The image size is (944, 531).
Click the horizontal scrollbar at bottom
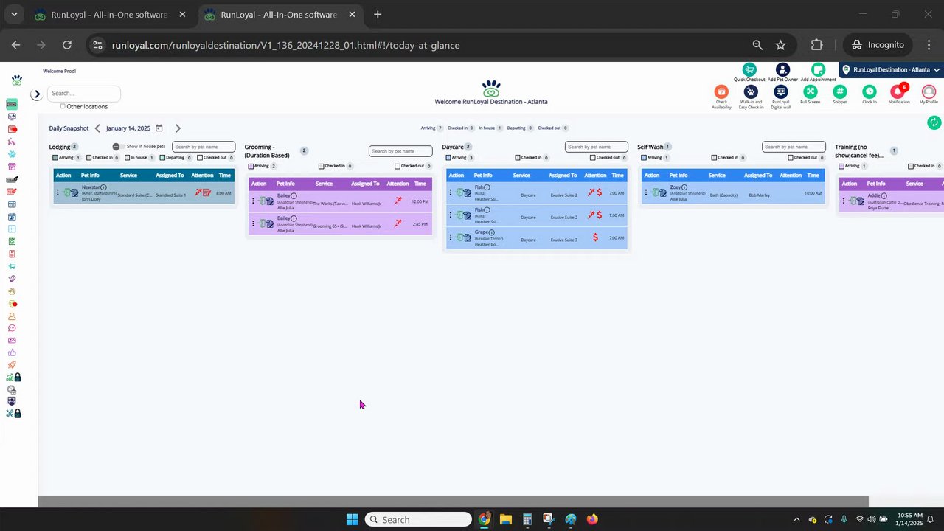453,502
